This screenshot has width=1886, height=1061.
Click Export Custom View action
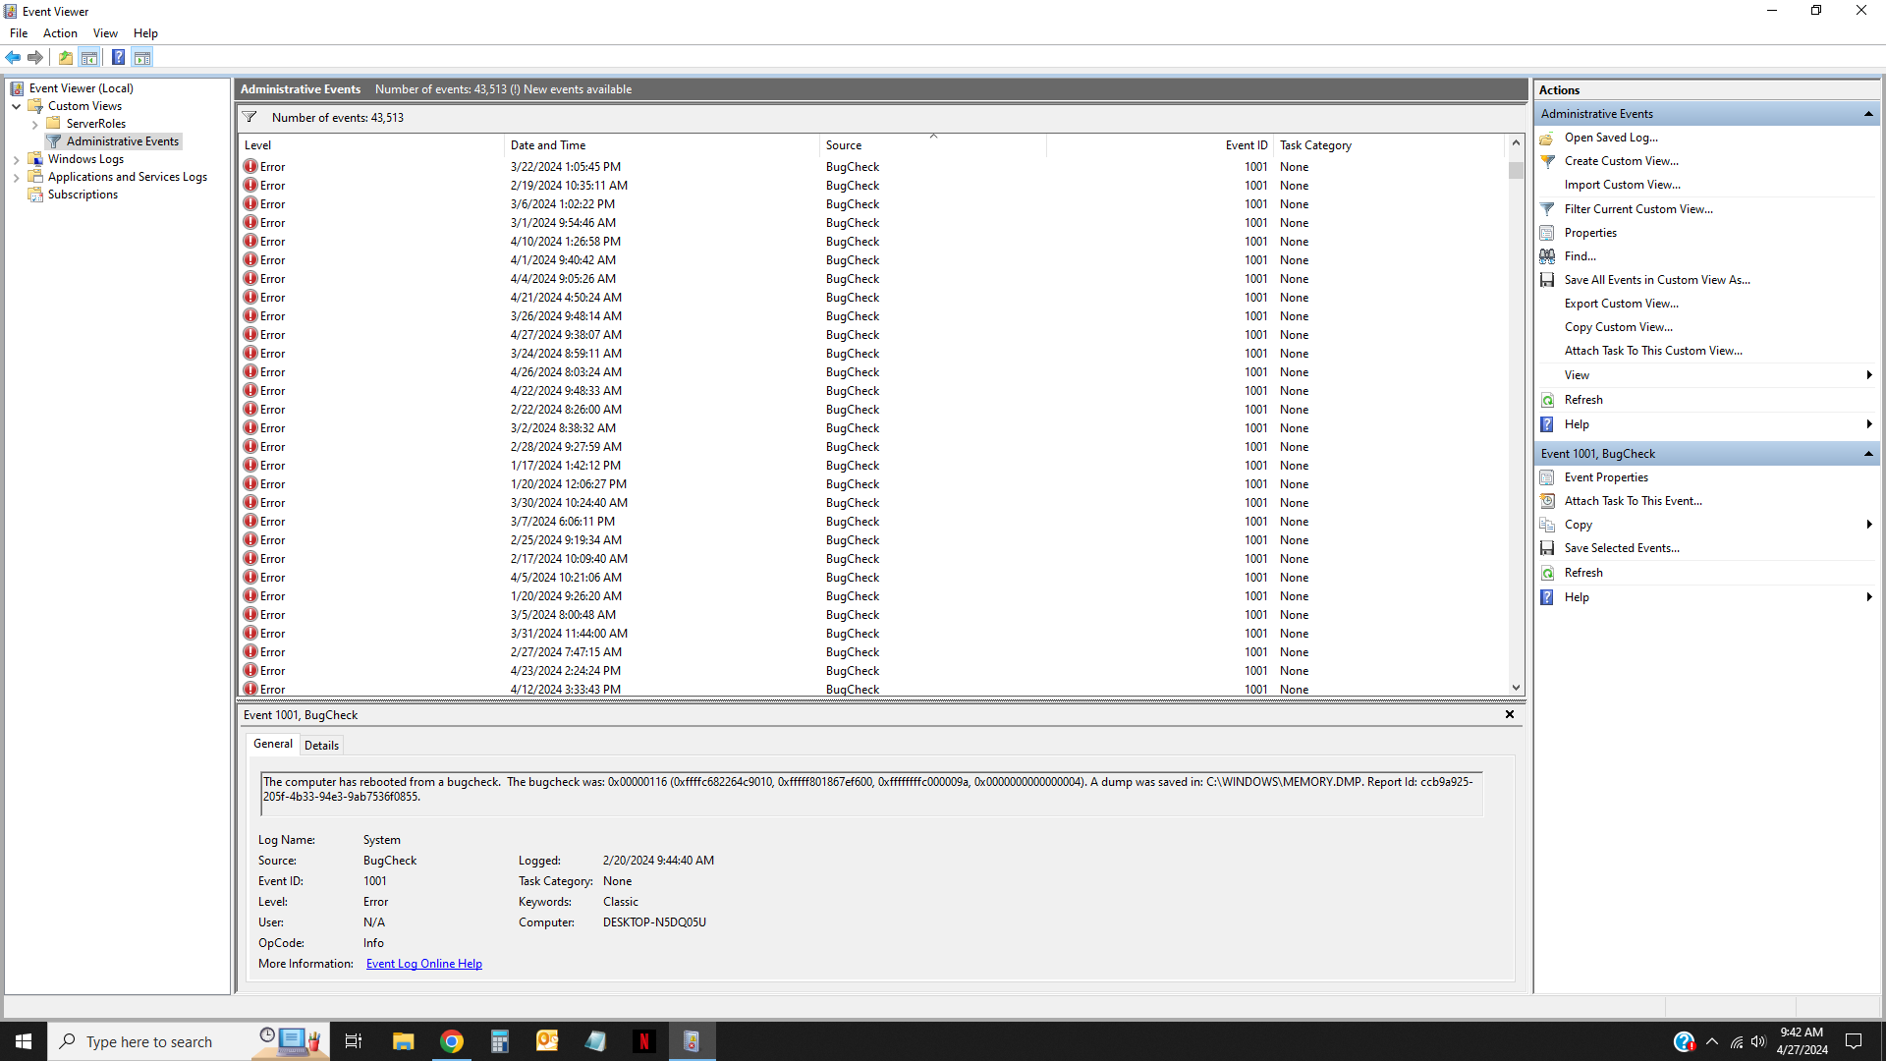pos(1621,304)
